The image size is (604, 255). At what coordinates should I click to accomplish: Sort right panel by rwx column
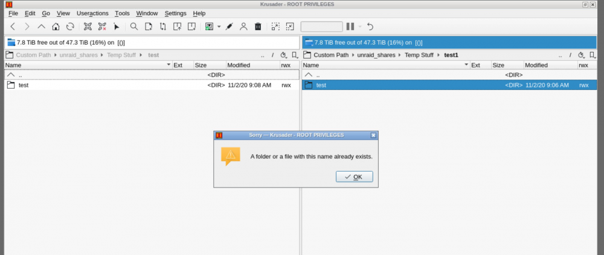pos(587,65)
